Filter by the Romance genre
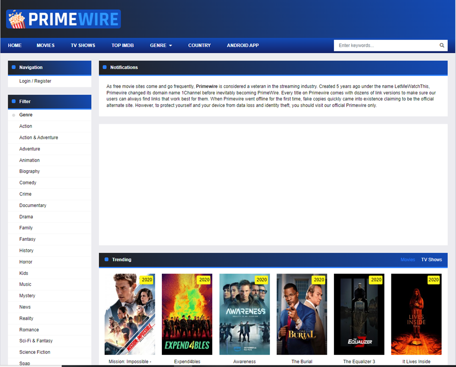456x367 pixels. point(29,330)
